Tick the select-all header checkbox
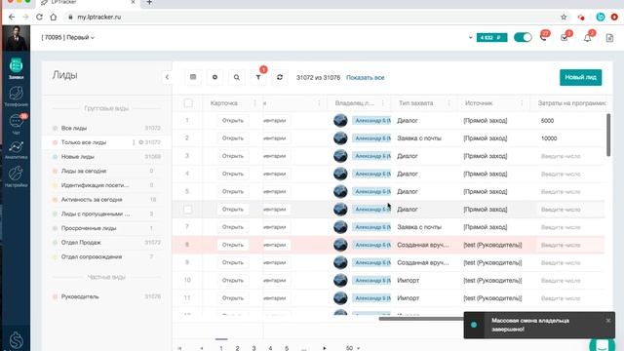Screen dimensions: 624x351 click(x=188, y=103)
